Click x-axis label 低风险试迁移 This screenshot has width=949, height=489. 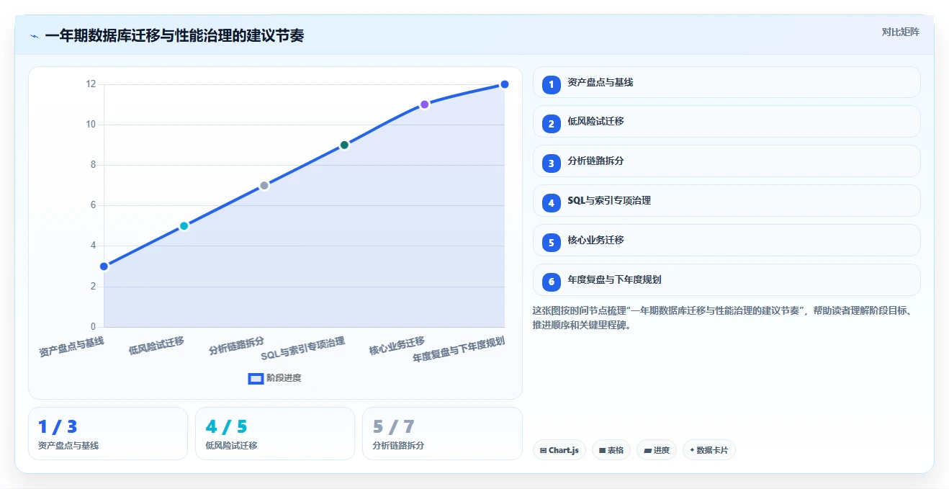(x=156, y=346)
